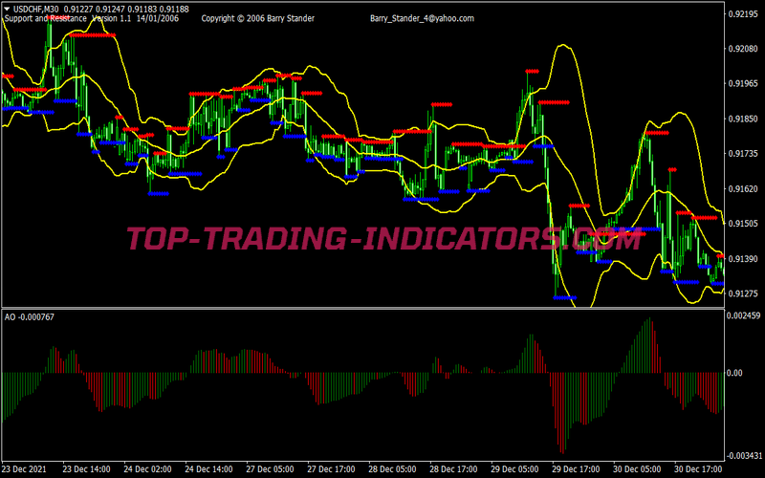Click the 23 Dec 2021 time label

(25, 469)
